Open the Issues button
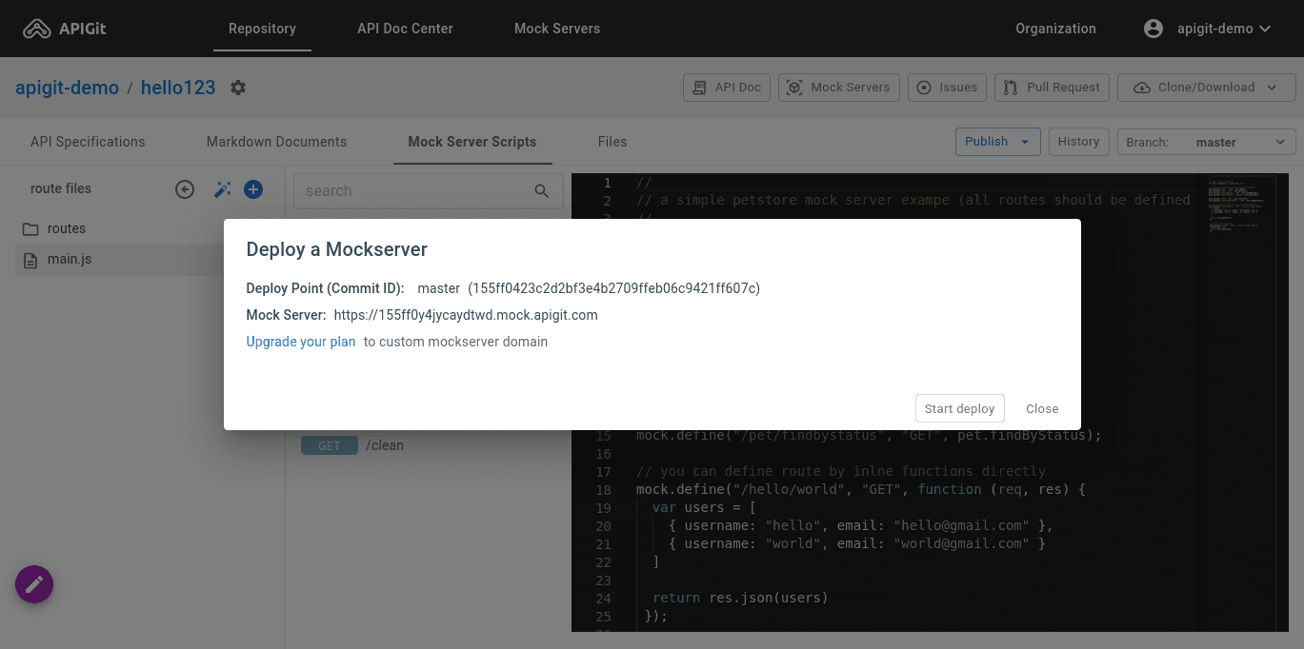 (x=947, y=88)
